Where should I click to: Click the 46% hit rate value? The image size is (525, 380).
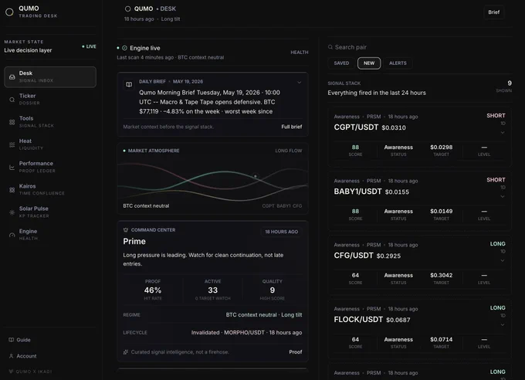pos(153,290)
